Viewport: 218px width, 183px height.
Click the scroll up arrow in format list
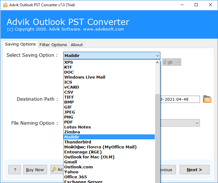tap(157, 62)
